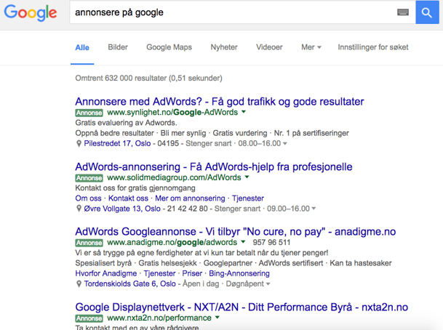The height and width of the screenshot is (330, 443).
Task: Click the map pin for Øvre Vollgate 13
Action: coord(79,209)
